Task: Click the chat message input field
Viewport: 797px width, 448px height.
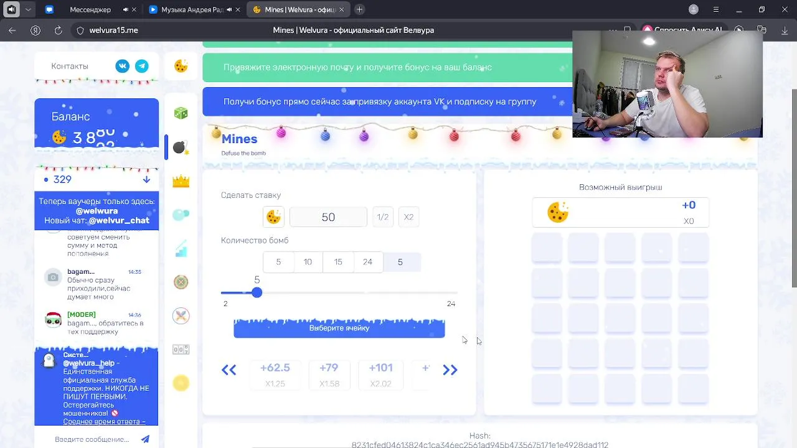Action: point(92,439)
